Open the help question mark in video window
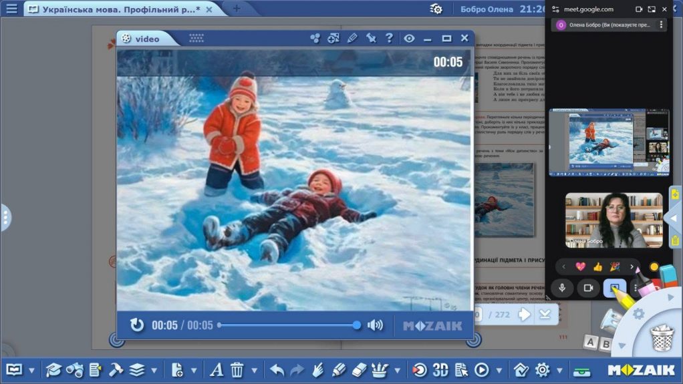The image size is (683, 384). [389, 38]
